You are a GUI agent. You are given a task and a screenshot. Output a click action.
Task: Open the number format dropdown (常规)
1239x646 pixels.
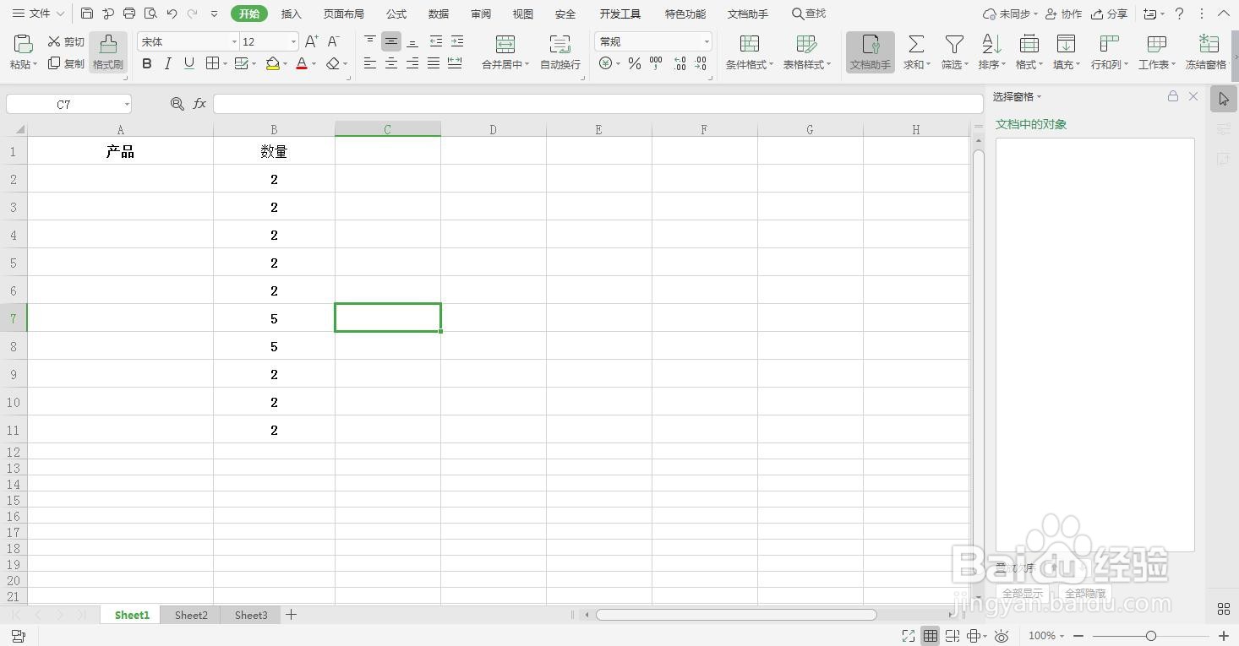707,42
